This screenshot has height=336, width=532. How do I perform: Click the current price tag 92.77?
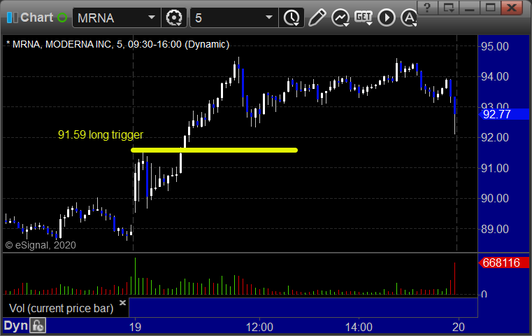[x=504, y=114]
